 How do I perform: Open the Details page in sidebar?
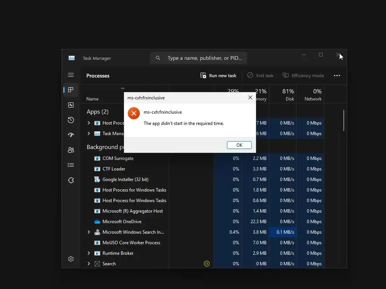click(71, 165)
